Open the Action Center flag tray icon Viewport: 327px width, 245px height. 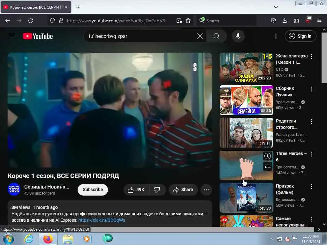pos(294,239)
